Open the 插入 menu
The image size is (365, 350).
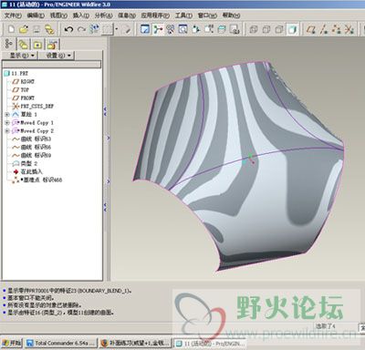81,15
